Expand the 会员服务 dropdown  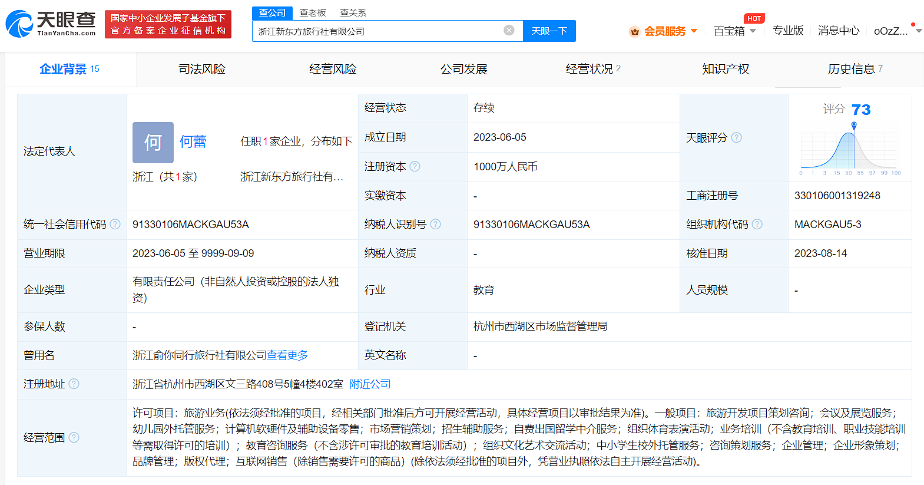tap(694, 31)
